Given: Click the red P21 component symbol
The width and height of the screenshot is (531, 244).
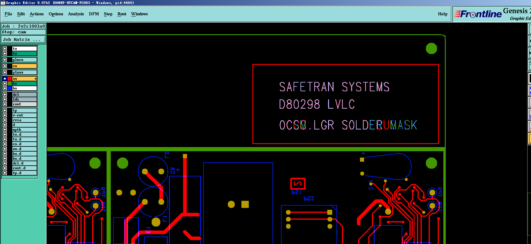Looking at the screenshot, I should (x=298, y=183).
